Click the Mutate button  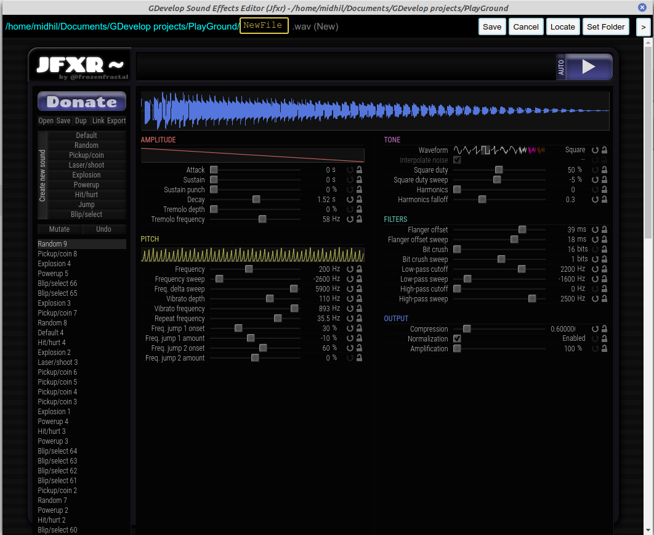[x=59, y=229]
